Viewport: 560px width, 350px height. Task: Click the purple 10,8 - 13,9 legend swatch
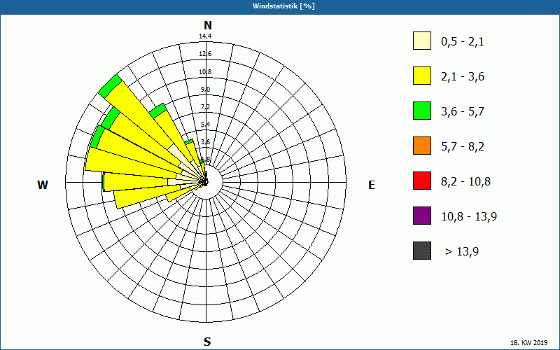pos(422,216)
